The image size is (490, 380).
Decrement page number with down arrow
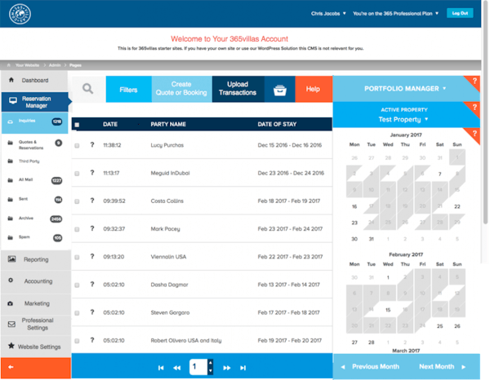211,371
